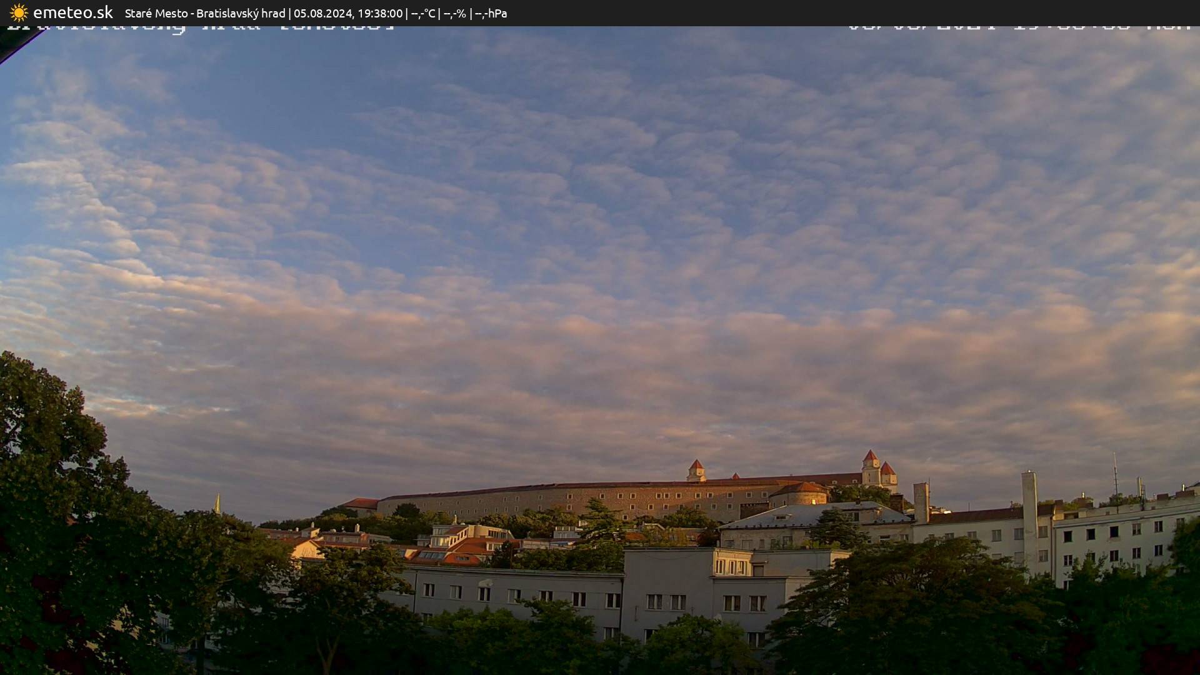Click the Staré Mesto - Bratislavský hrad title
The width and height of the screenshot is (1200, 675).
coord(204,13)
